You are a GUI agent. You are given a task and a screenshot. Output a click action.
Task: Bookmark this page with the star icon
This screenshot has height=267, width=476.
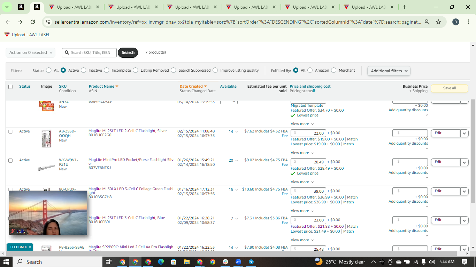438,22
